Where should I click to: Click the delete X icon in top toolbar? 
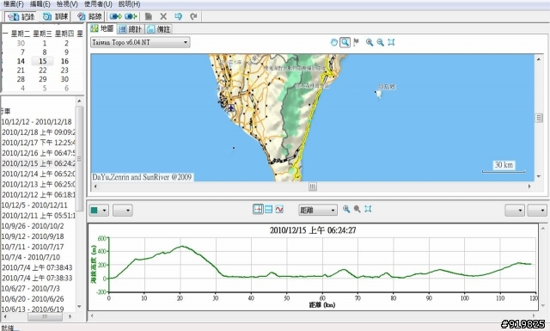click(x=163, y=16)
